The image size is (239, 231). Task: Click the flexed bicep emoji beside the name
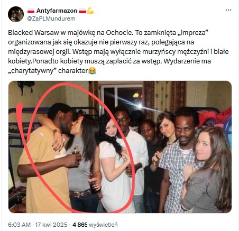90,11
